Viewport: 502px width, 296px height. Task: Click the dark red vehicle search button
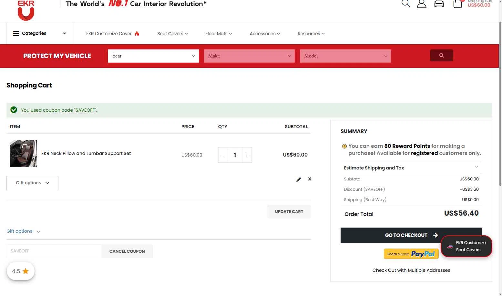pos(441,56)
